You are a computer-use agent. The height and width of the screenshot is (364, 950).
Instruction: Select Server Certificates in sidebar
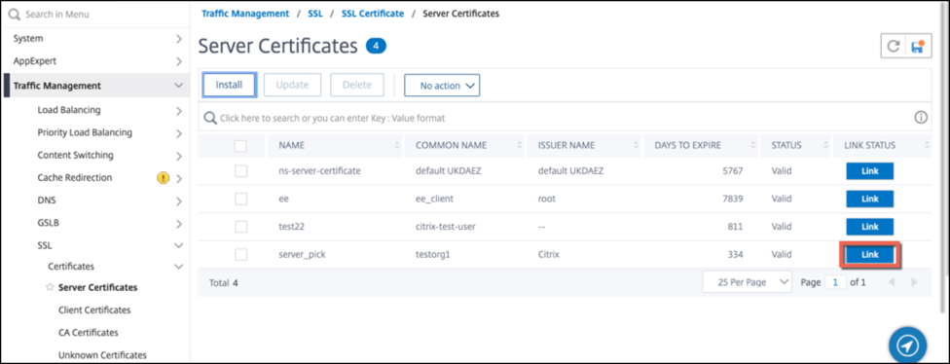[x=97, y=287]
